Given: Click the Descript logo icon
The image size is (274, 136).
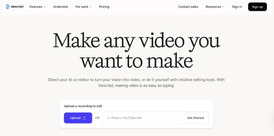Looking at the screenshot, I should point(8,7).
